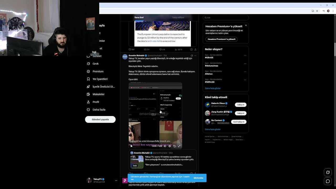Like the EU population post, 2 B
The image size is (336, 189).
(162, 49)
